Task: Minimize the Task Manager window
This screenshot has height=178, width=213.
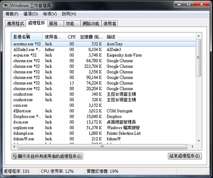Action: [179, 4]
